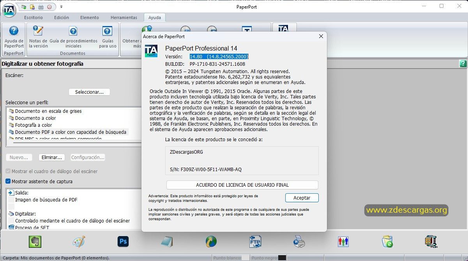Open the quick access toolbar customize arrow

(61, 7)
